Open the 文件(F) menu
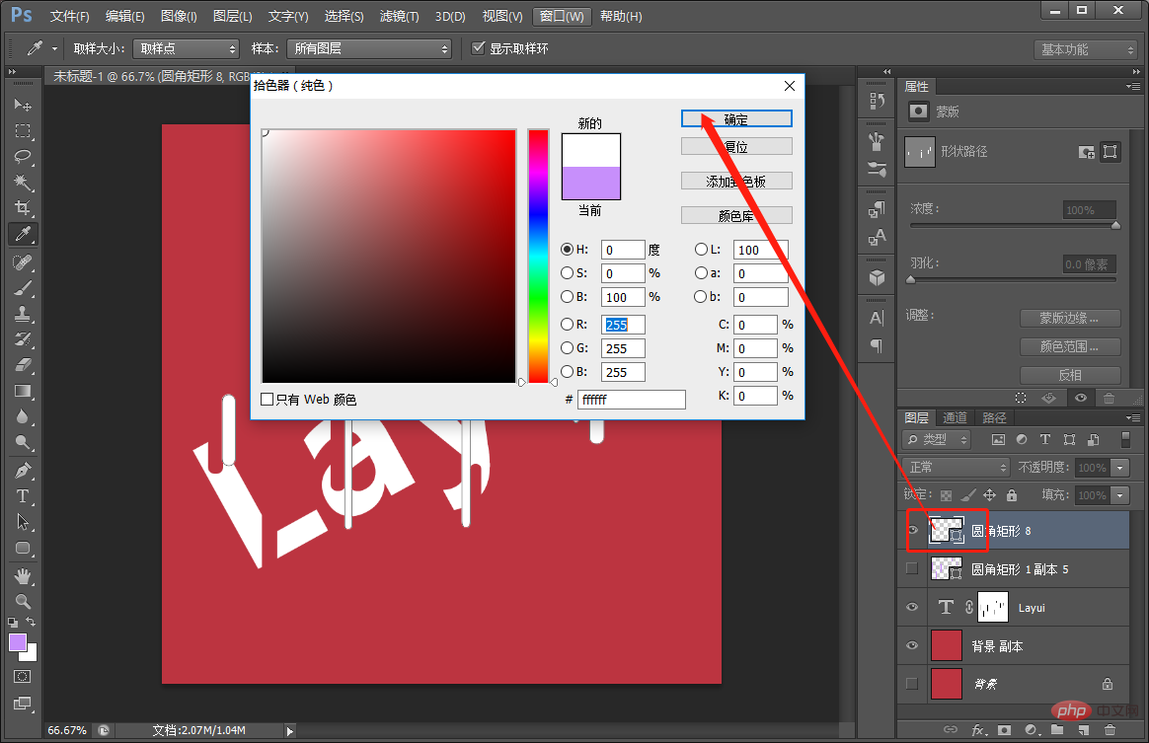 (70, 16)
